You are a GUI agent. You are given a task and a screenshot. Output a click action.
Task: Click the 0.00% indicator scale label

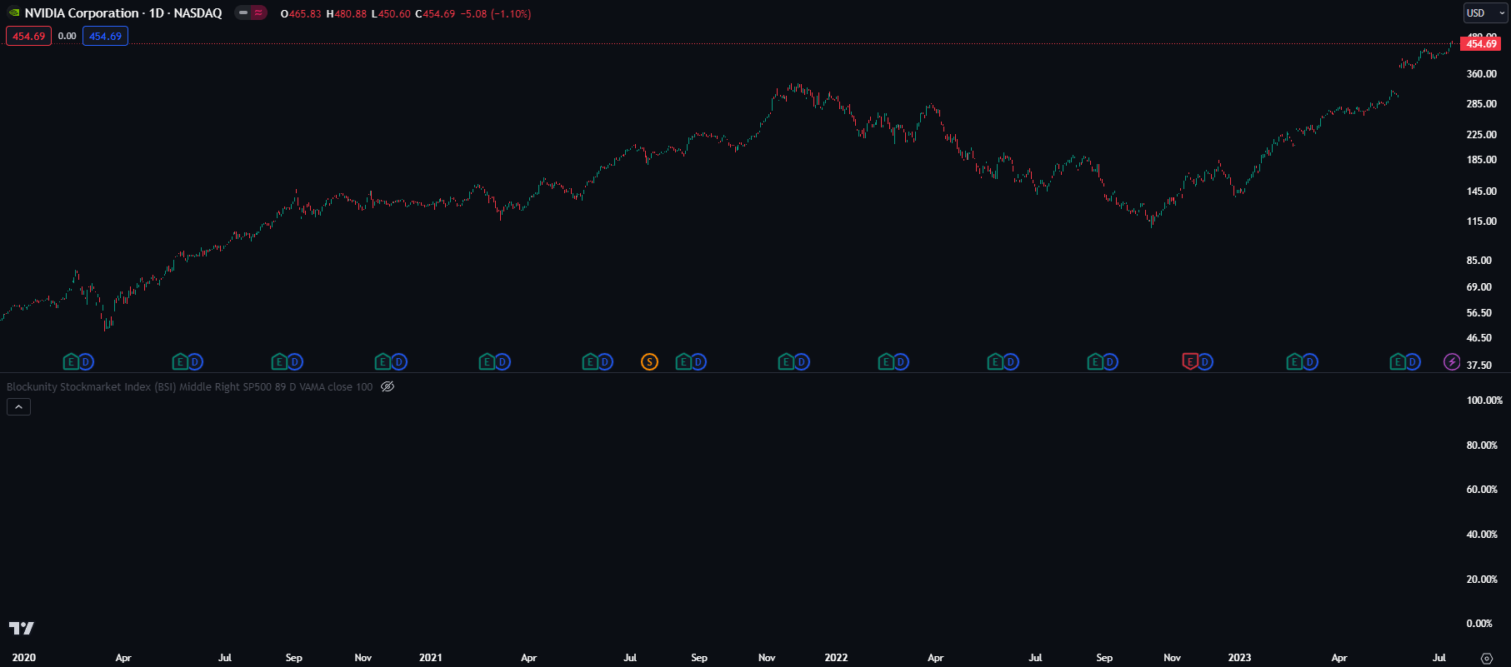click(x=1479, y=624)
